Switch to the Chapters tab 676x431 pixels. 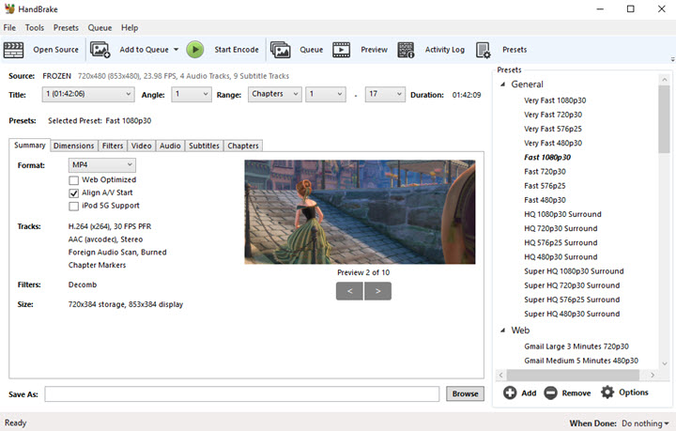point(243,146)
